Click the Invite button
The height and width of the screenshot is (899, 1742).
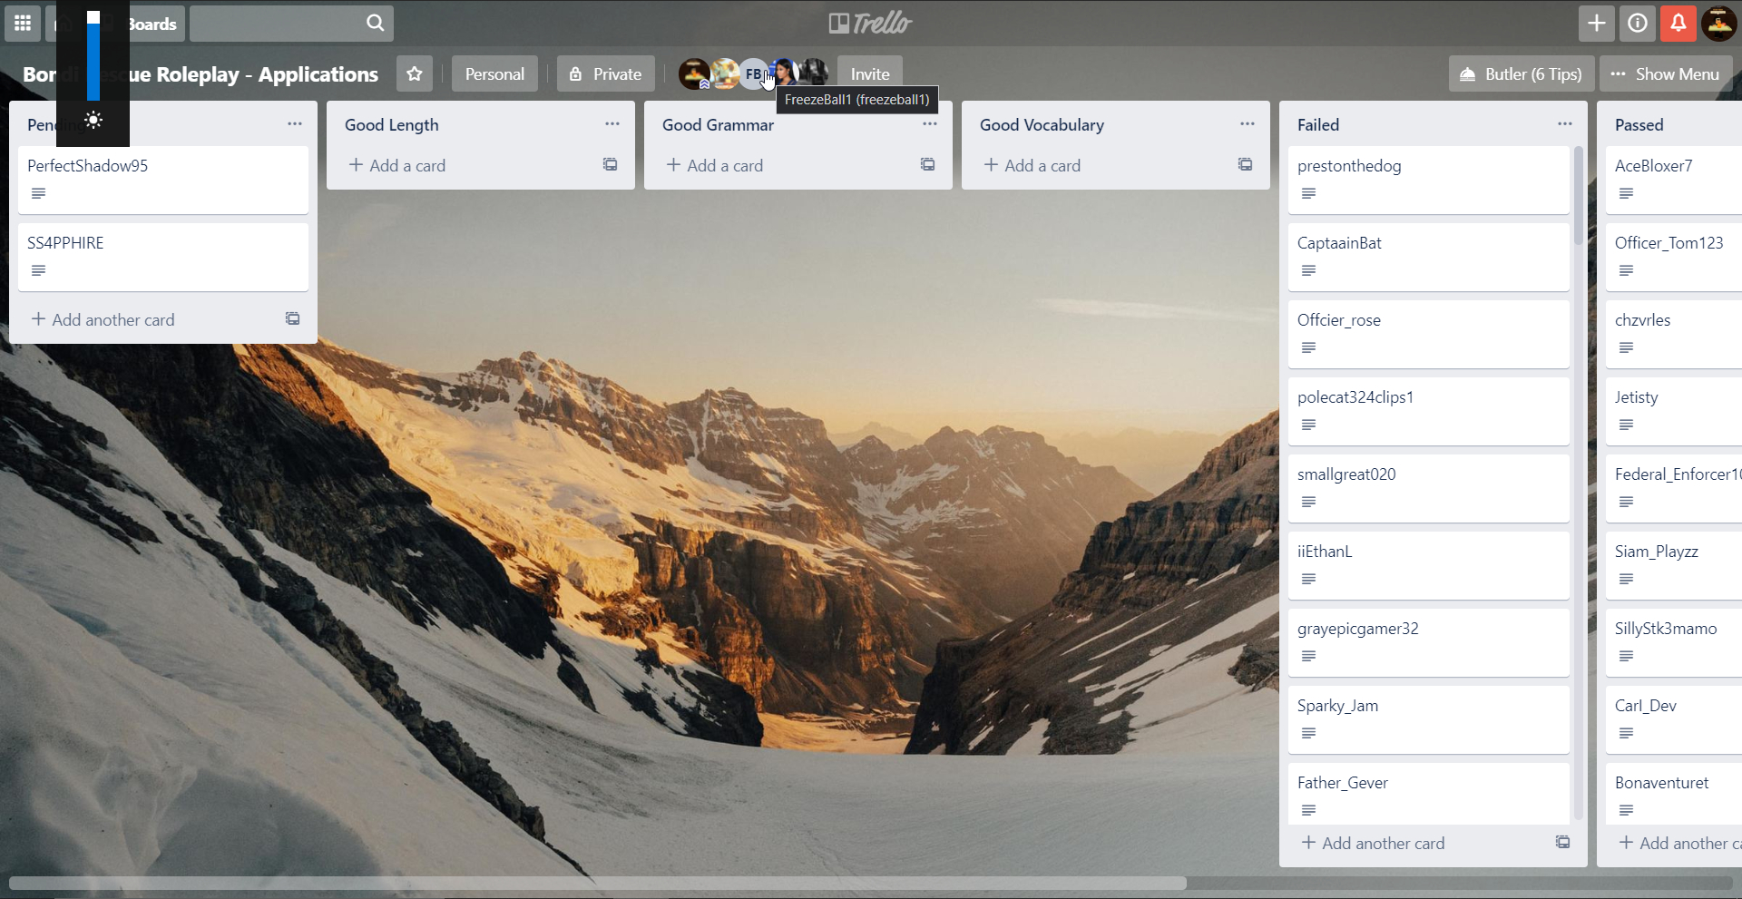(x=869, y=73)
